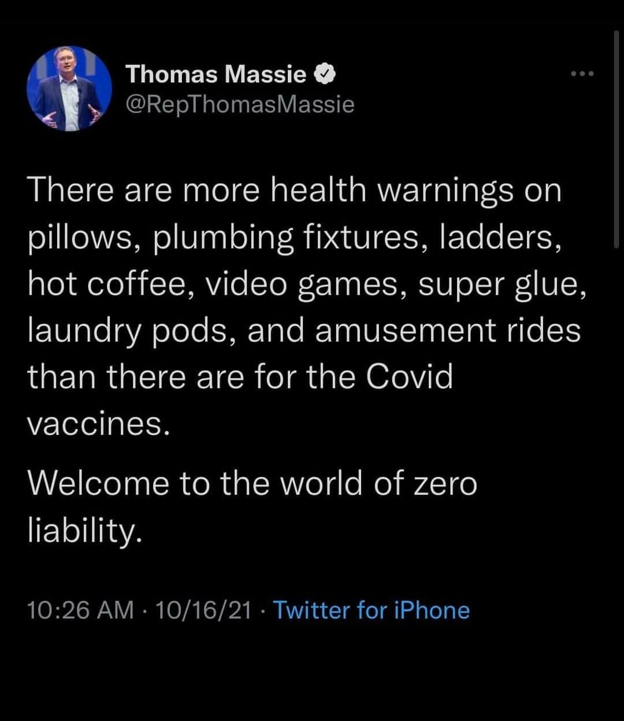Screen dimensions: 624x721
Task: Click the word "liability." ending the tweet
Action: pos(84,530)
